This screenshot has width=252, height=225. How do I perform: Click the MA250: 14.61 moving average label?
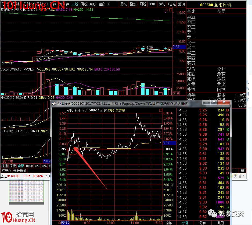(83, 10)
